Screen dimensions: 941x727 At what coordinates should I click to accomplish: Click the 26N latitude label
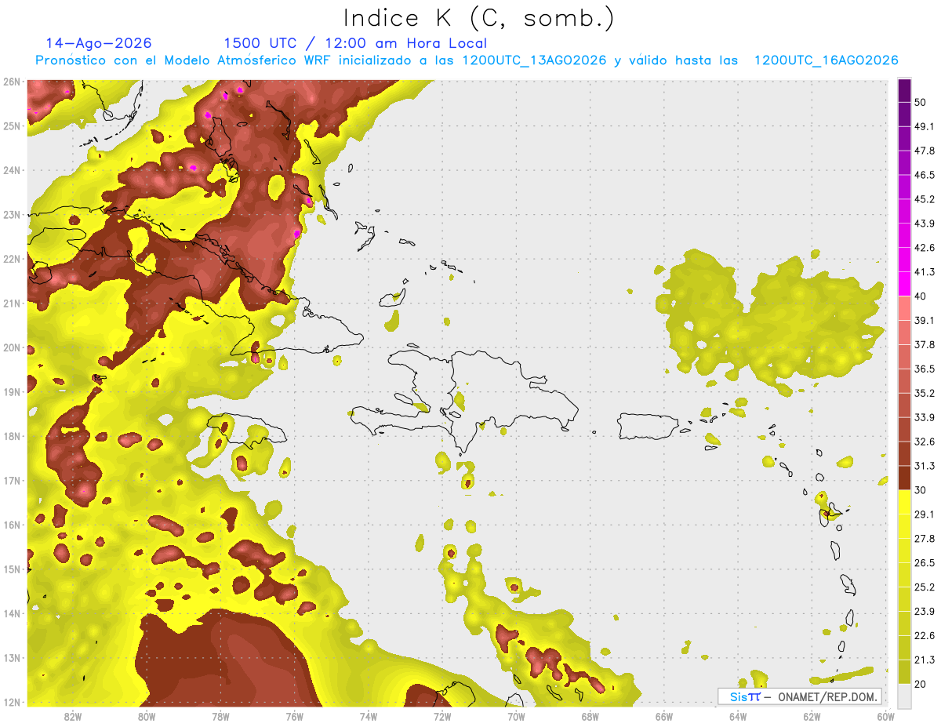(11, 82)
